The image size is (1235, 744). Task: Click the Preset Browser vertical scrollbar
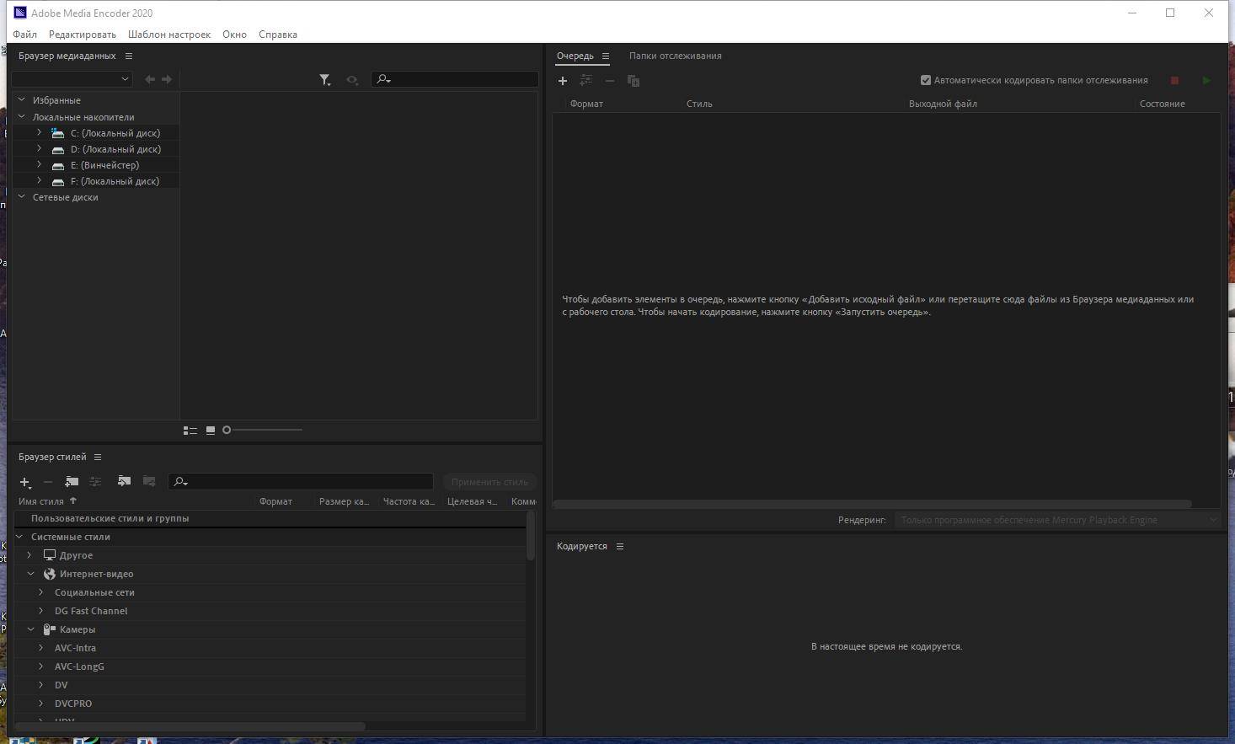coord(530,535)
